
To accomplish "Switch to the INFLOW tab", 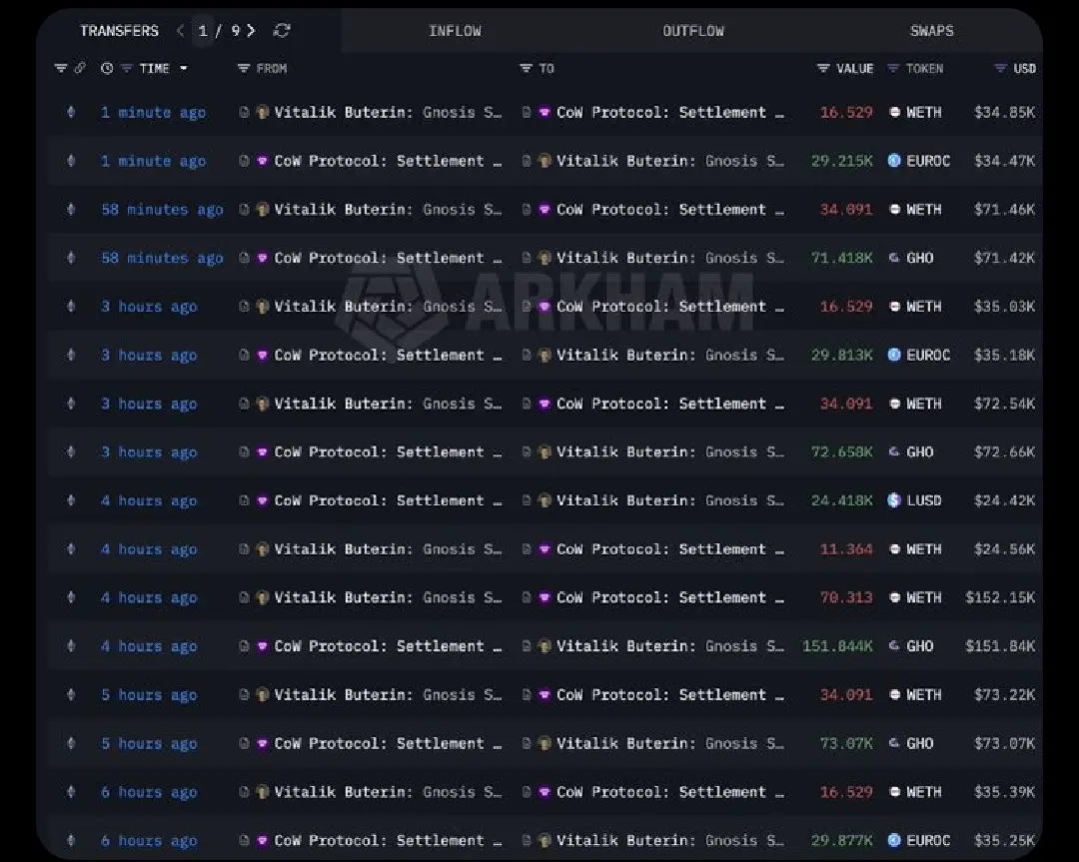I will (x=455, y=31).
